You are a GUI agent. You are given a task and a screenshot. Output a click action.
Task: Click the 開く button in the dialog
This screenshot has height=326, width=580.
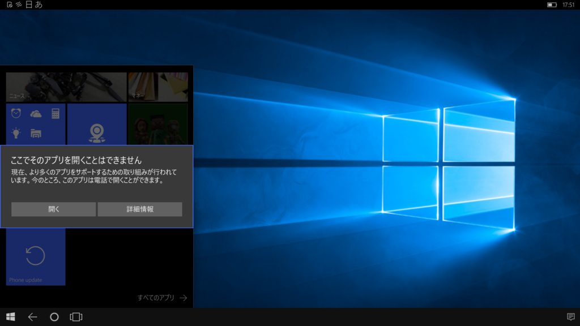(x=53, y=209)
